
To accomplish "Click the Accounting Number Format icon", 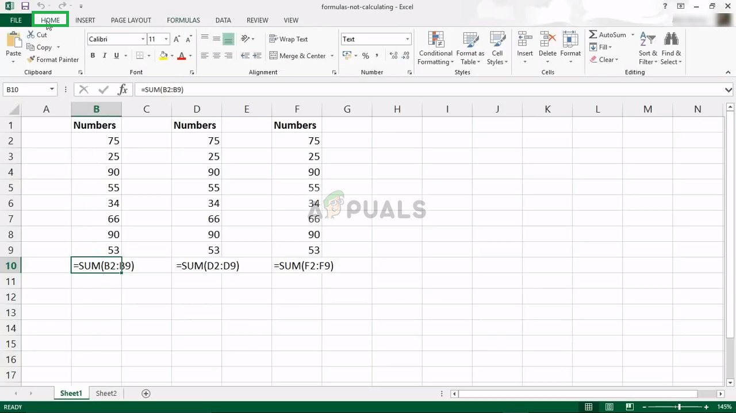I will coord(347,56).
